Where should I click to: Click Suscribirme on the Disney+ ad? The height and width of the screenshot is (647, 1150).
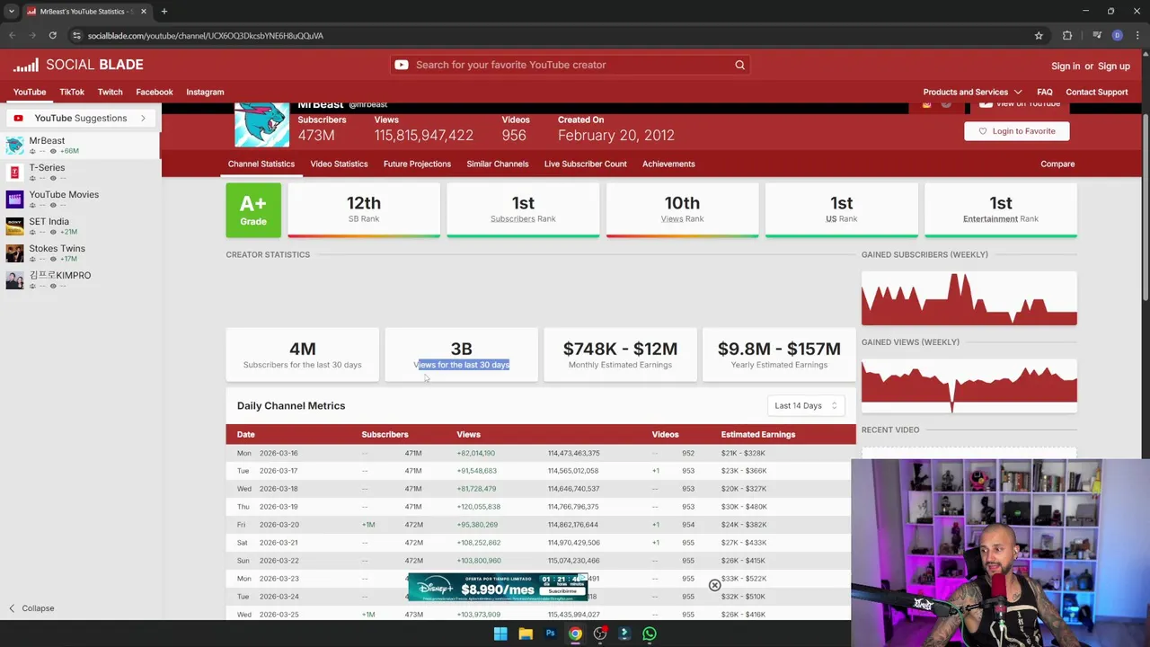click(x=562, y=591)
